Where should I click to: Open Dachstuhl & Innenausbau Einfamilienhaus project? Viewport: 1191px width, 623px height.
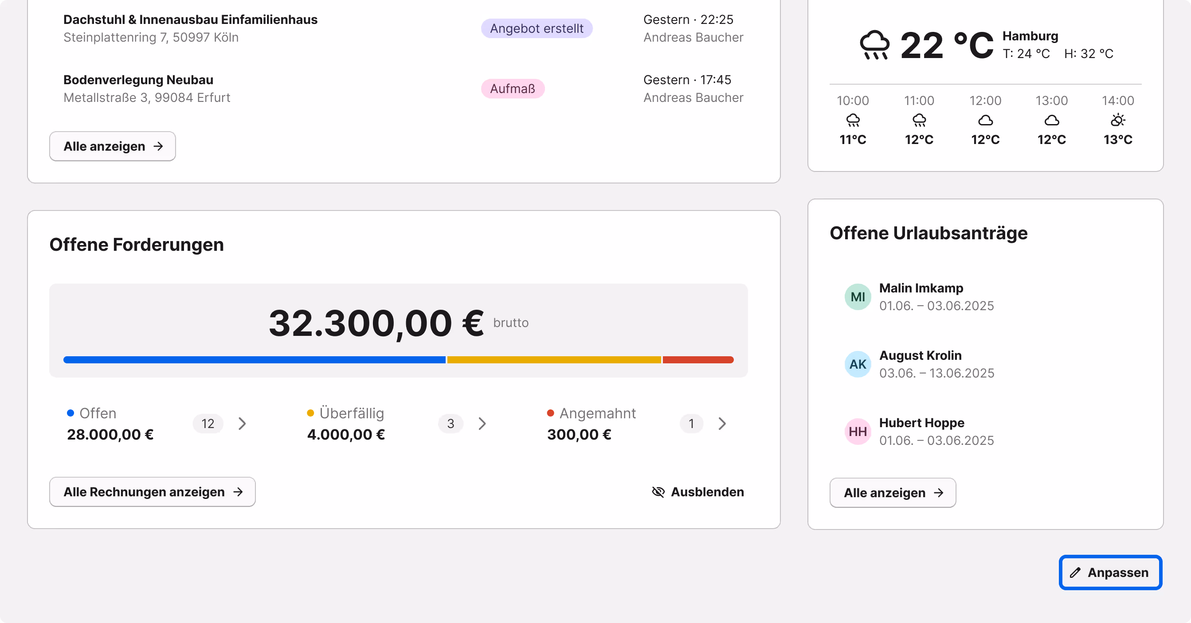[190, 20]
